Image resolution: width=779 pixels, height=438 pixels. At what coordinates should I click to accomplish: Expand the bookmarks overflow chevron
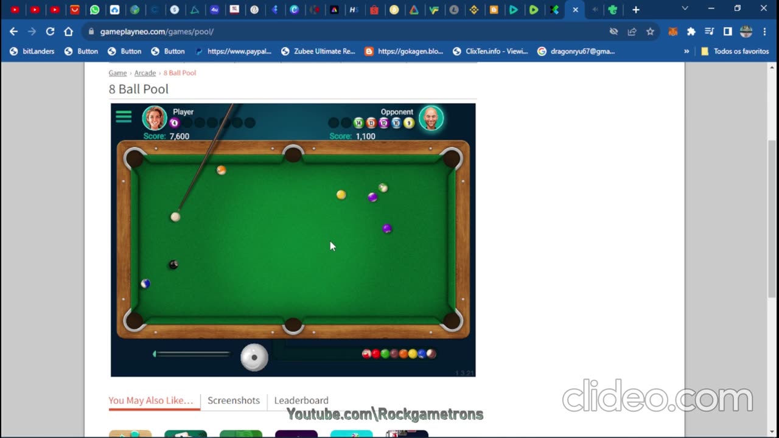tap(686, 52)
